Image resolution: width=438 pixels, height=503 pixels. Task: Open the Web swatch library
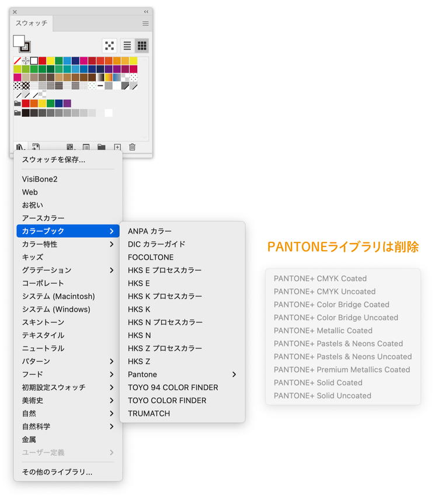68,192
